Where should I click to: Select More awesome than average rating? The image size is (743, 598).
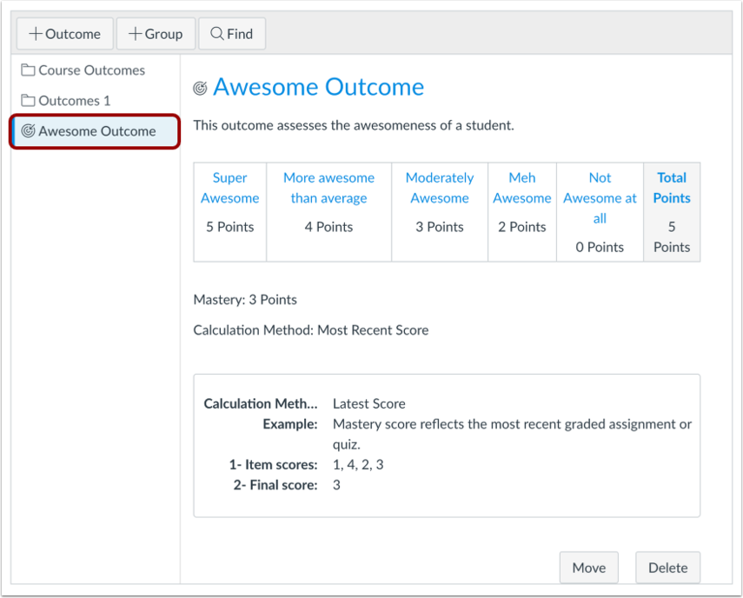click(328, 212)
